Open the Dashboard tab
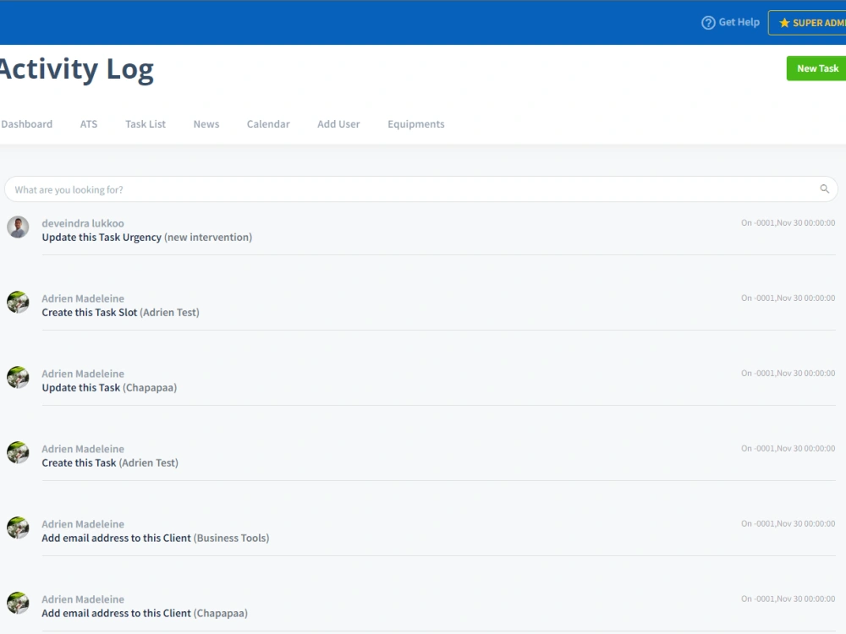 pos(26,123)
